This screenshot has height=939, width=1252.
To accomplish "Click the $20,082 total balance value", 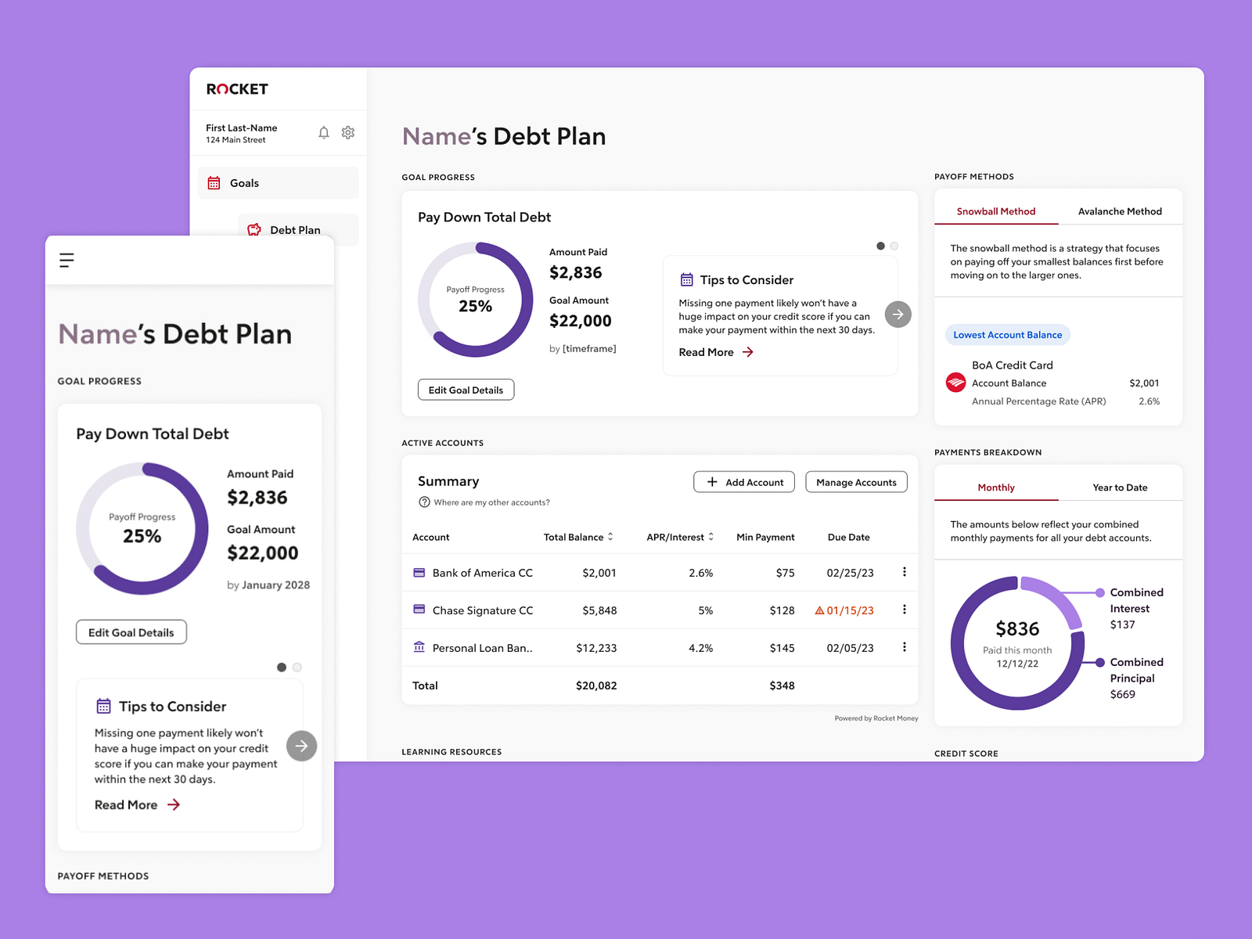I will point(596,685).
